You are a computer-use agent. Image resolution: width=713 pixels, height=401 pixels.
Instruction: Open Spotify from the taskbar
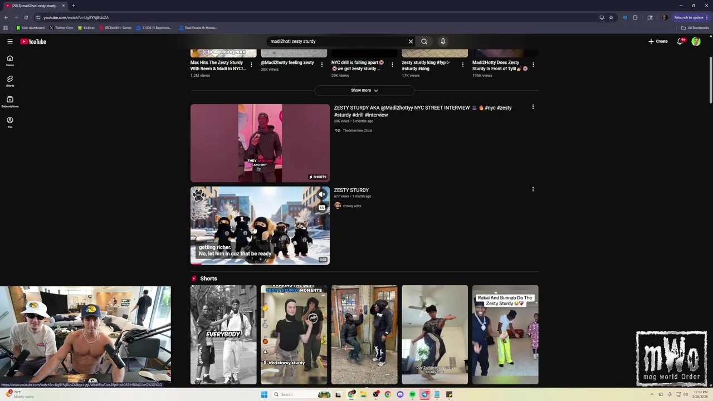tap(412, 394)
